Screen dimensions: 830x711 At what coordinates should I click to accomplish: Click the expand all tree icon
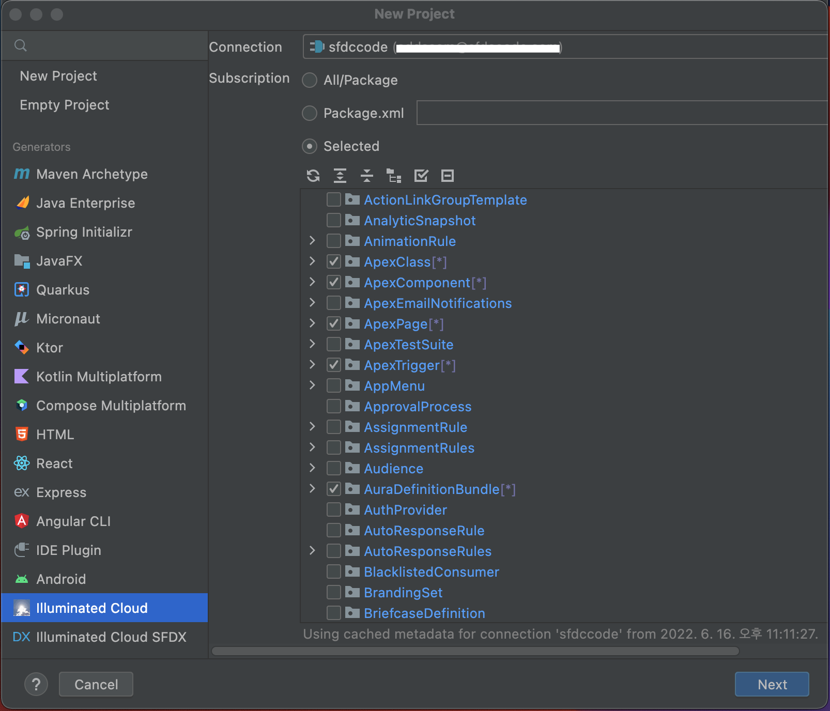click(340, 176)
